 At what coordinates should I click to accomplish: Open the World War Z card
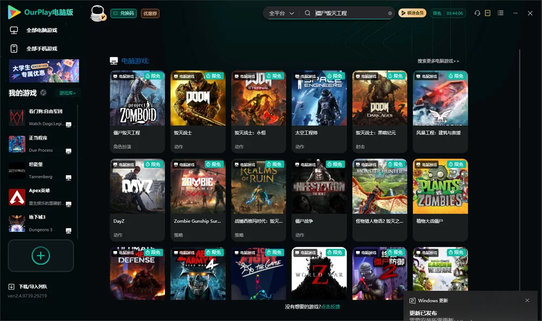tap(319, 273)
